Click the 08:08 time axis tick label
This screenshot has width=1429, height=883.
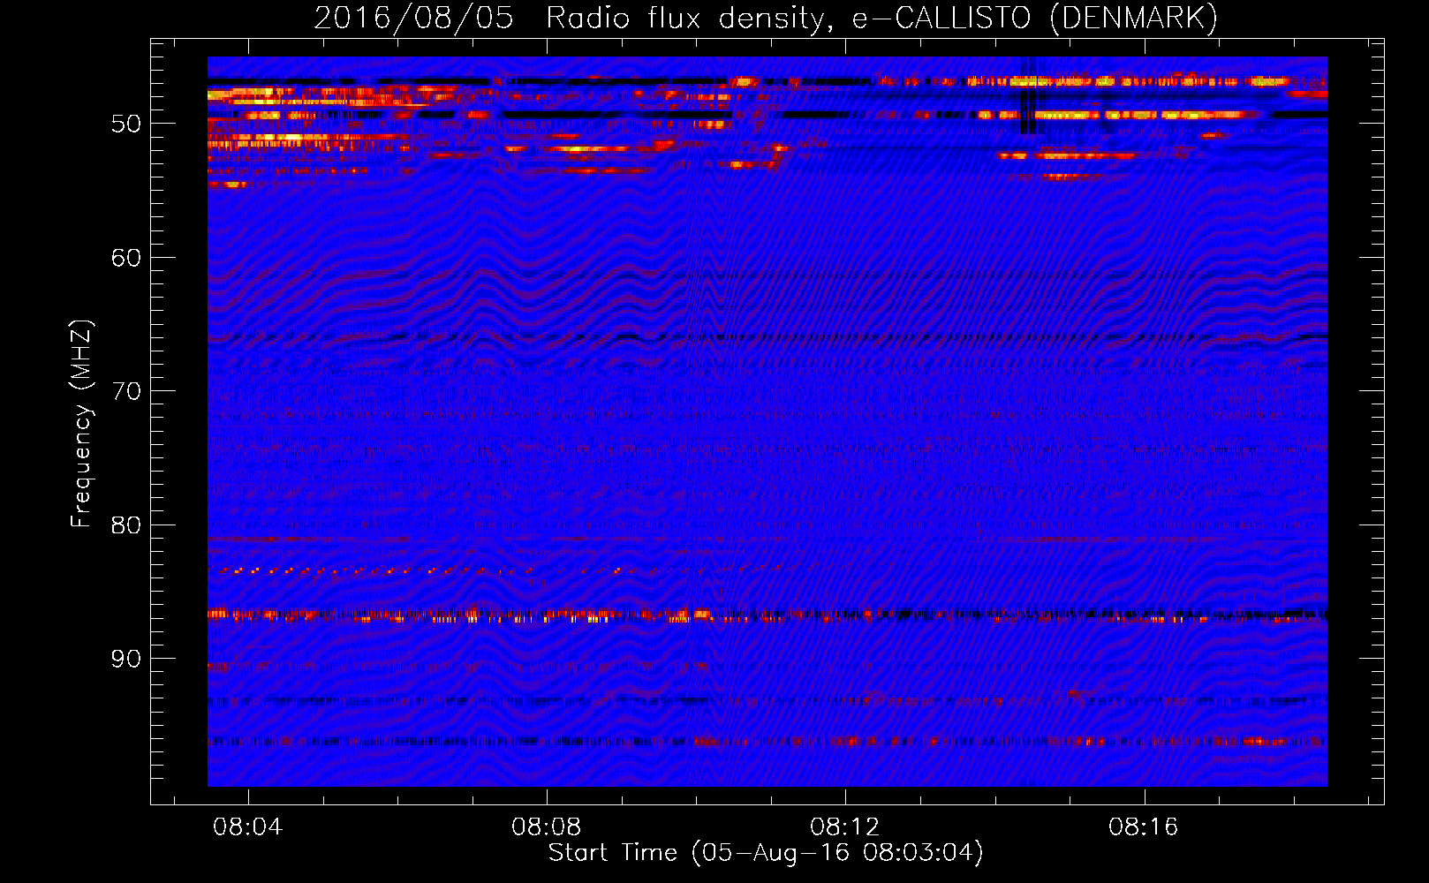point(547,827)
